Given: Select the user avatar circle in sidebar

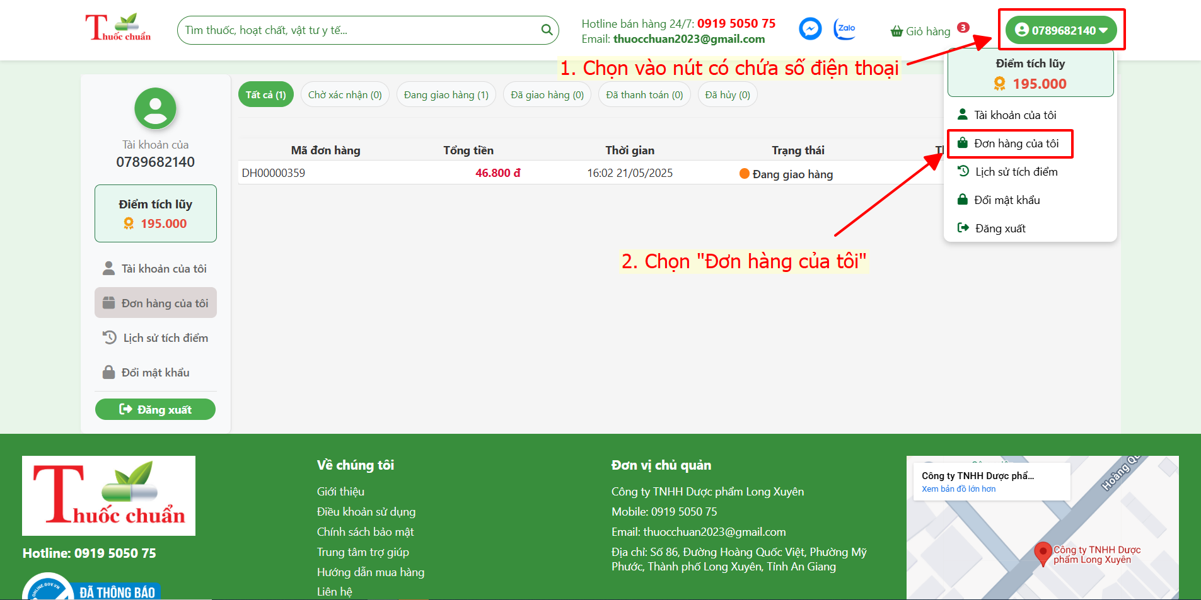Looking at the screenshot, I should [155, 108].
